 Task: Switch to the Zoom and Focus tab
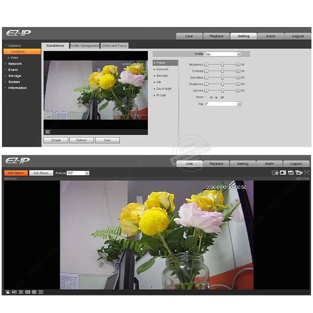point(115,46)
